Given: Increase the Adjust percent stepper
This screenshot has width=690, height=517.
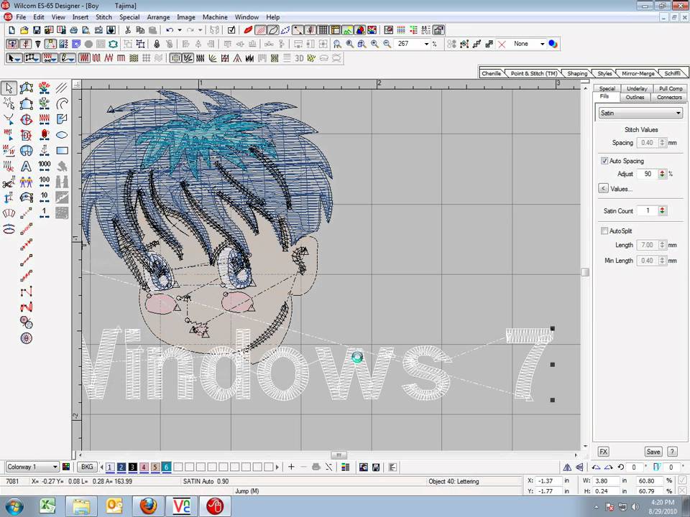Looking at the screenshot, I should (662, 172).
